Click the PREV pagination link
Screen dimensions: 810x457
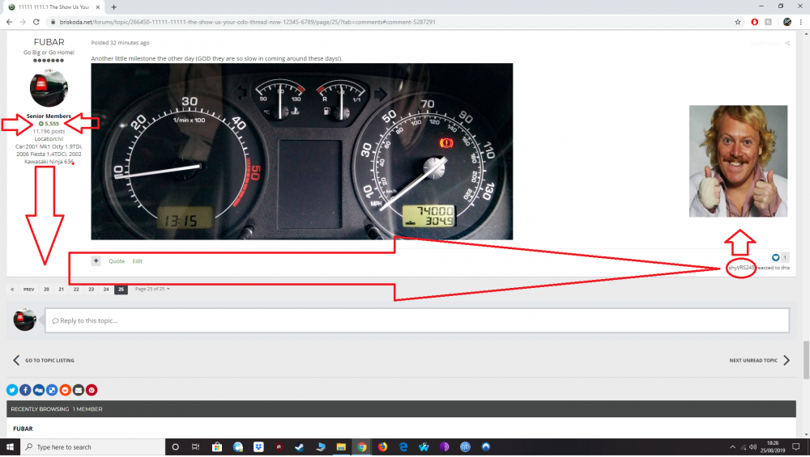coord(29,290)
